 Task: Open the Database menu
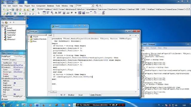click(50, 6)
